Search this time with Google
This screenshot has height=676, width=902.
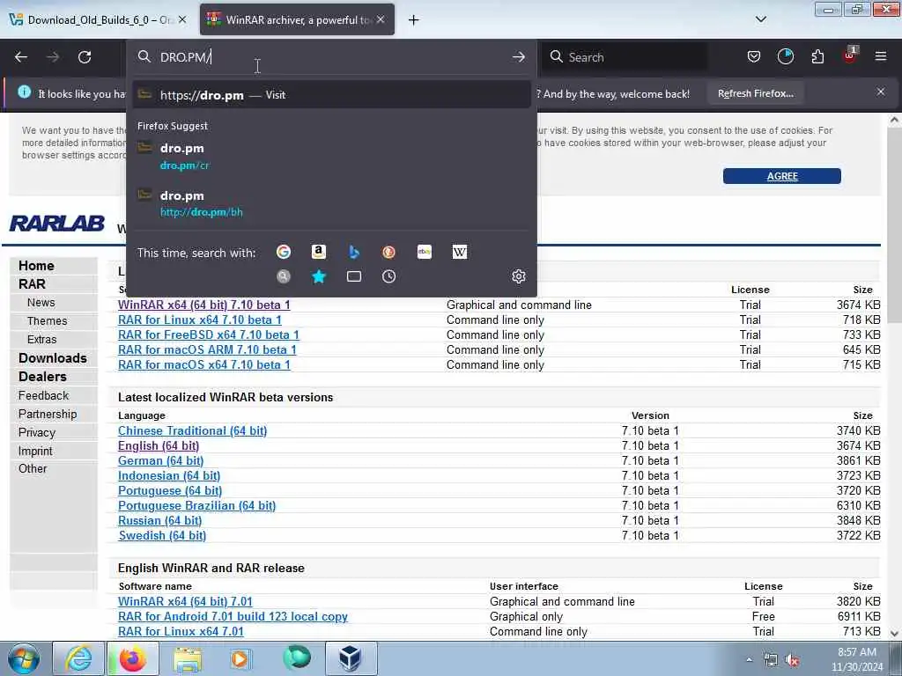(283, 252)
